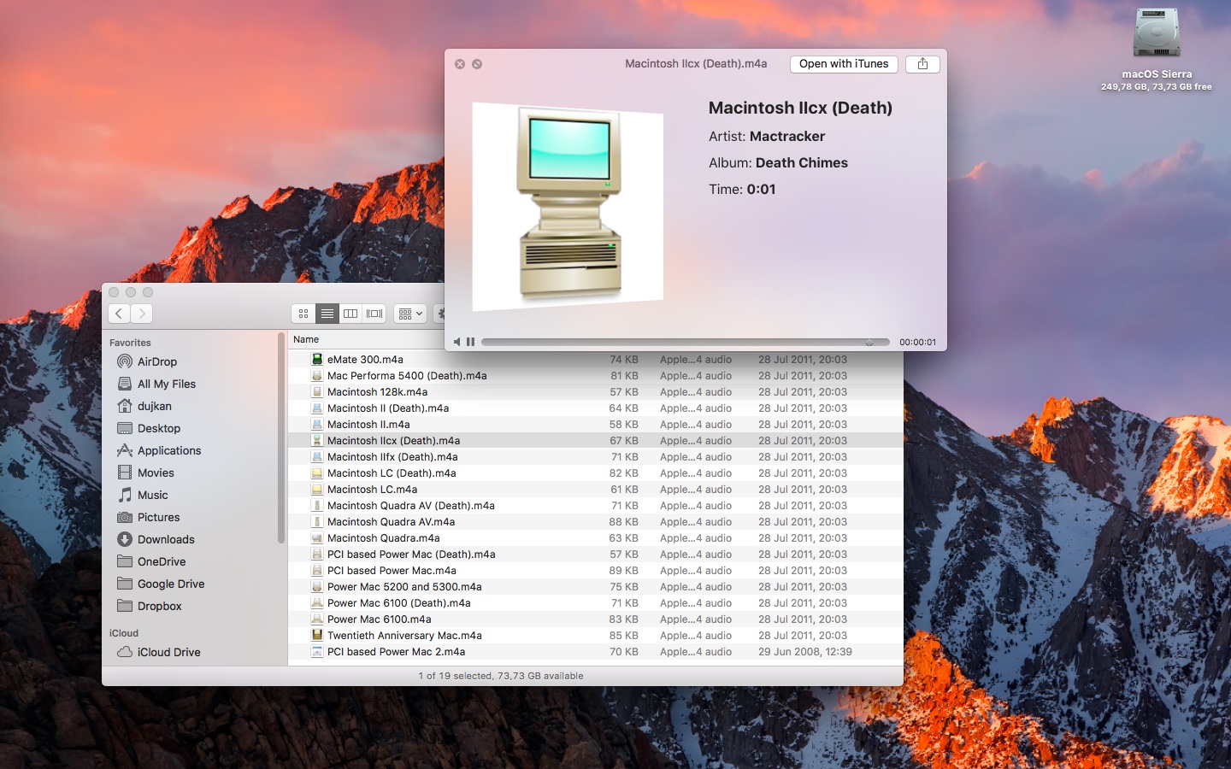This screenshot has height=769, width=1231.
Task: Expand Quick Look to full screen
Action: (477, 64)
